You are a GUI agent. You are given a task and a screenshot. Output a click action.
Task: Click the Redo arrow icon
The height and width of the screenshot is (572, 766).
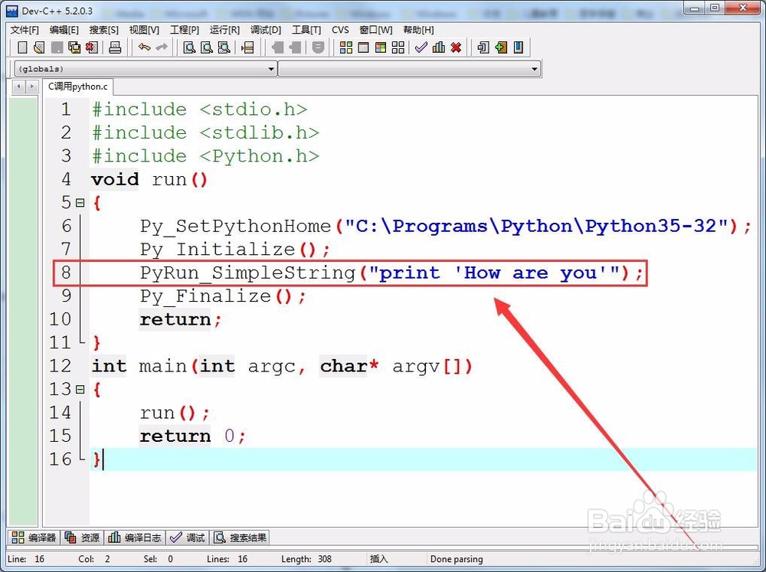(162, 47)
